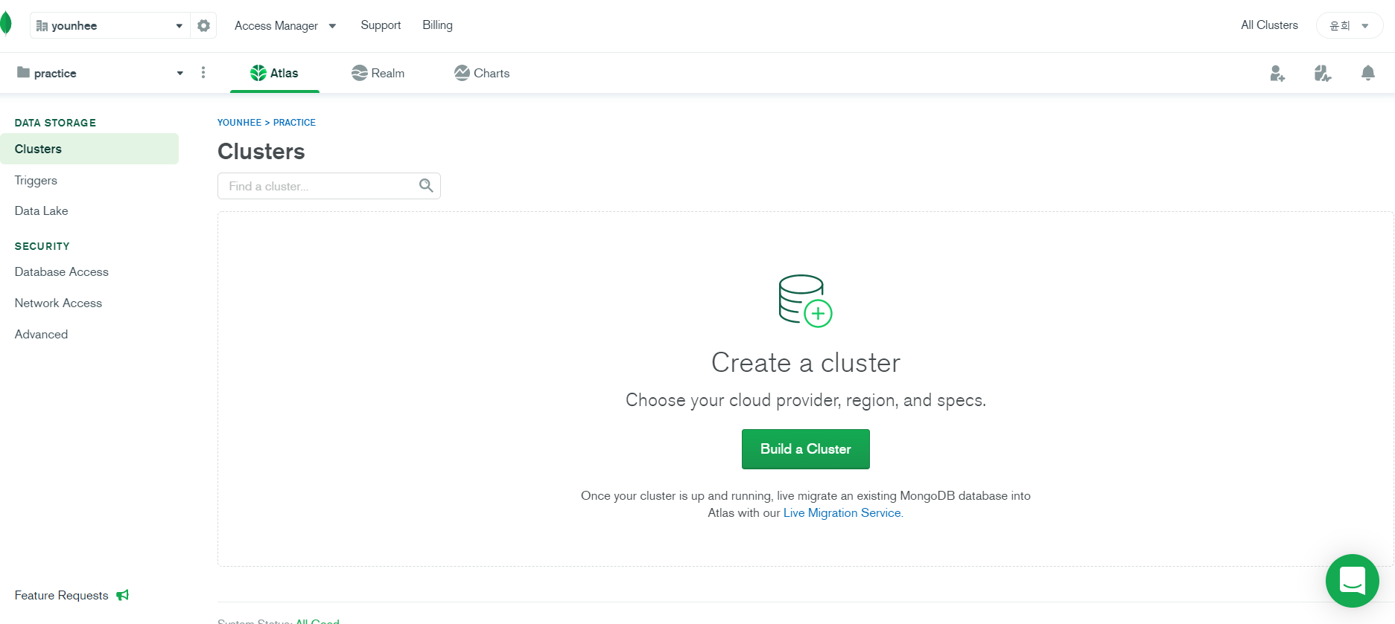Open the practice project dropdown
The height and width of the screenshot is (624, 1395).
coord(99,73)
